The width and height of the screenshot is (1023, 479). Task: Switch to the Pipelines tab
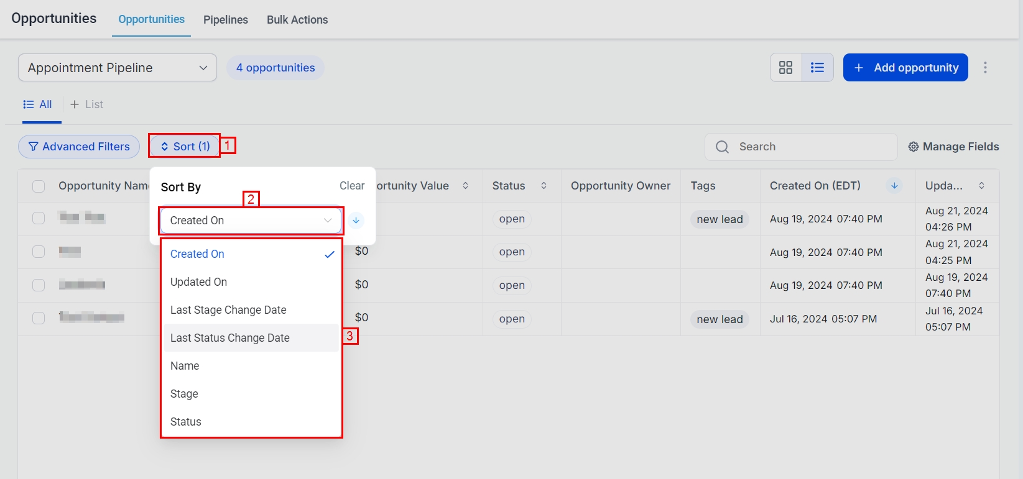[225, 20]
